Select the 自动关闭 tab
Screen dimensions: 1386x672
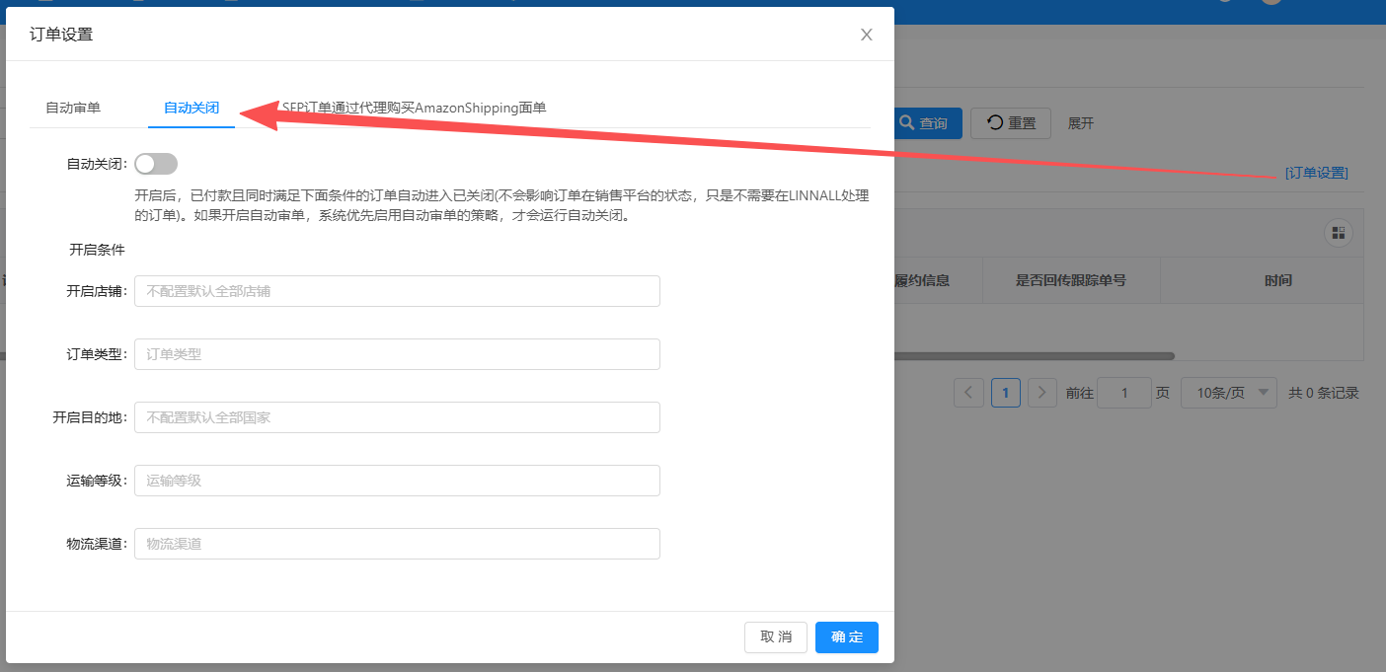[x=191, y=108]
